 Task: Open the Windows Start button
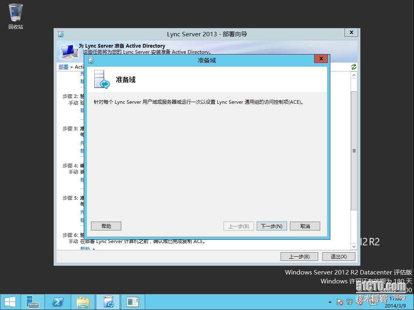[10, 302]
